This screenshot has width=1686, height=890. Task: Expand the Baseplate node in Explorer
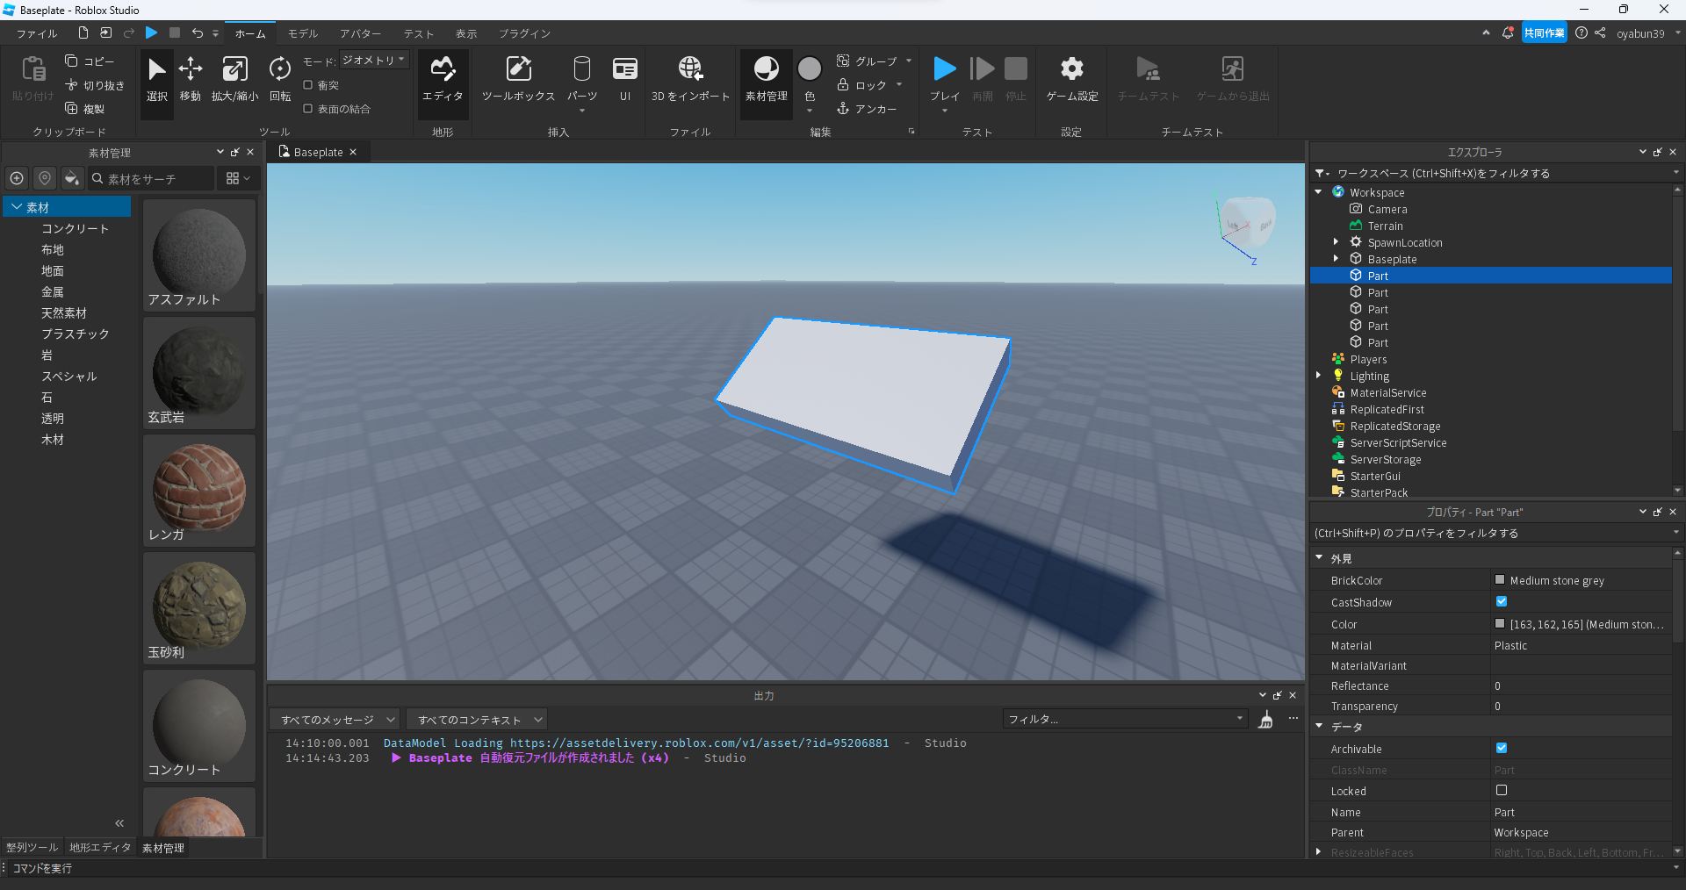[1337, 259]
